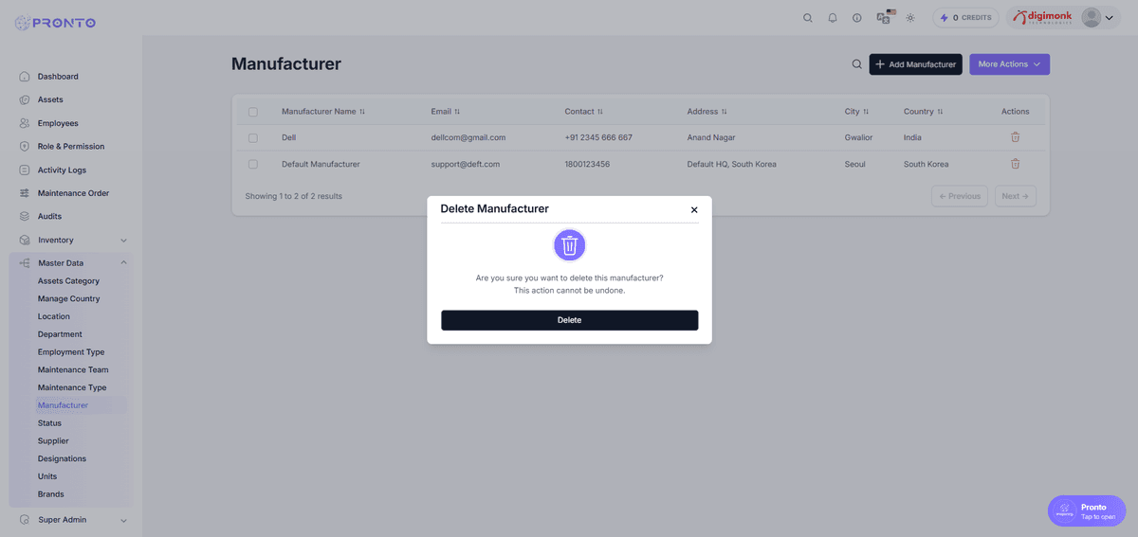Go to Supplier in sidebar
The image size is (1138, 537).
(53, 441)
